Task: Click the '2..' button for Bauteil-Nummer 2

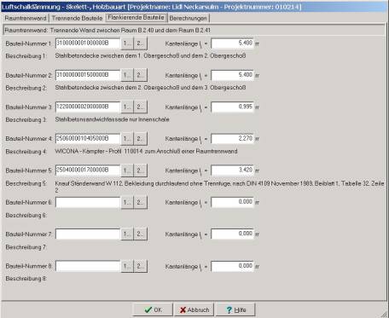Action: (141, 75)
